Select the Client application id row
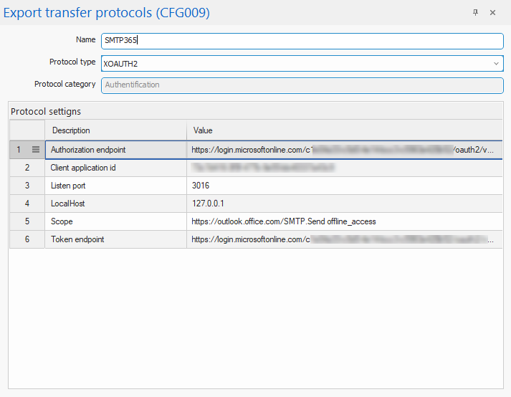The height and width of the screenshot is (397, 511). [x=115, y=168]
